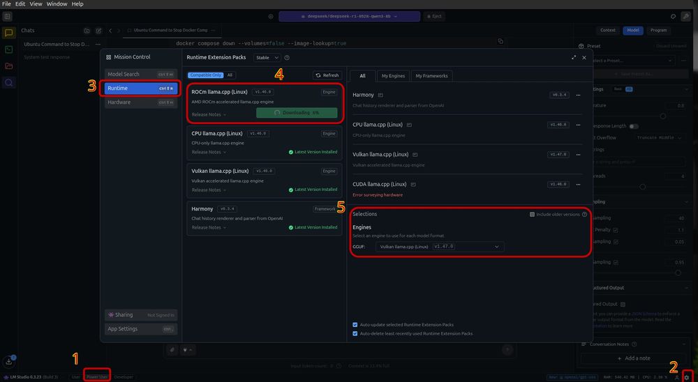The image size is (698, 382).
Task: Open the GGUF engine selection dropdown
Action: (440, 247)
